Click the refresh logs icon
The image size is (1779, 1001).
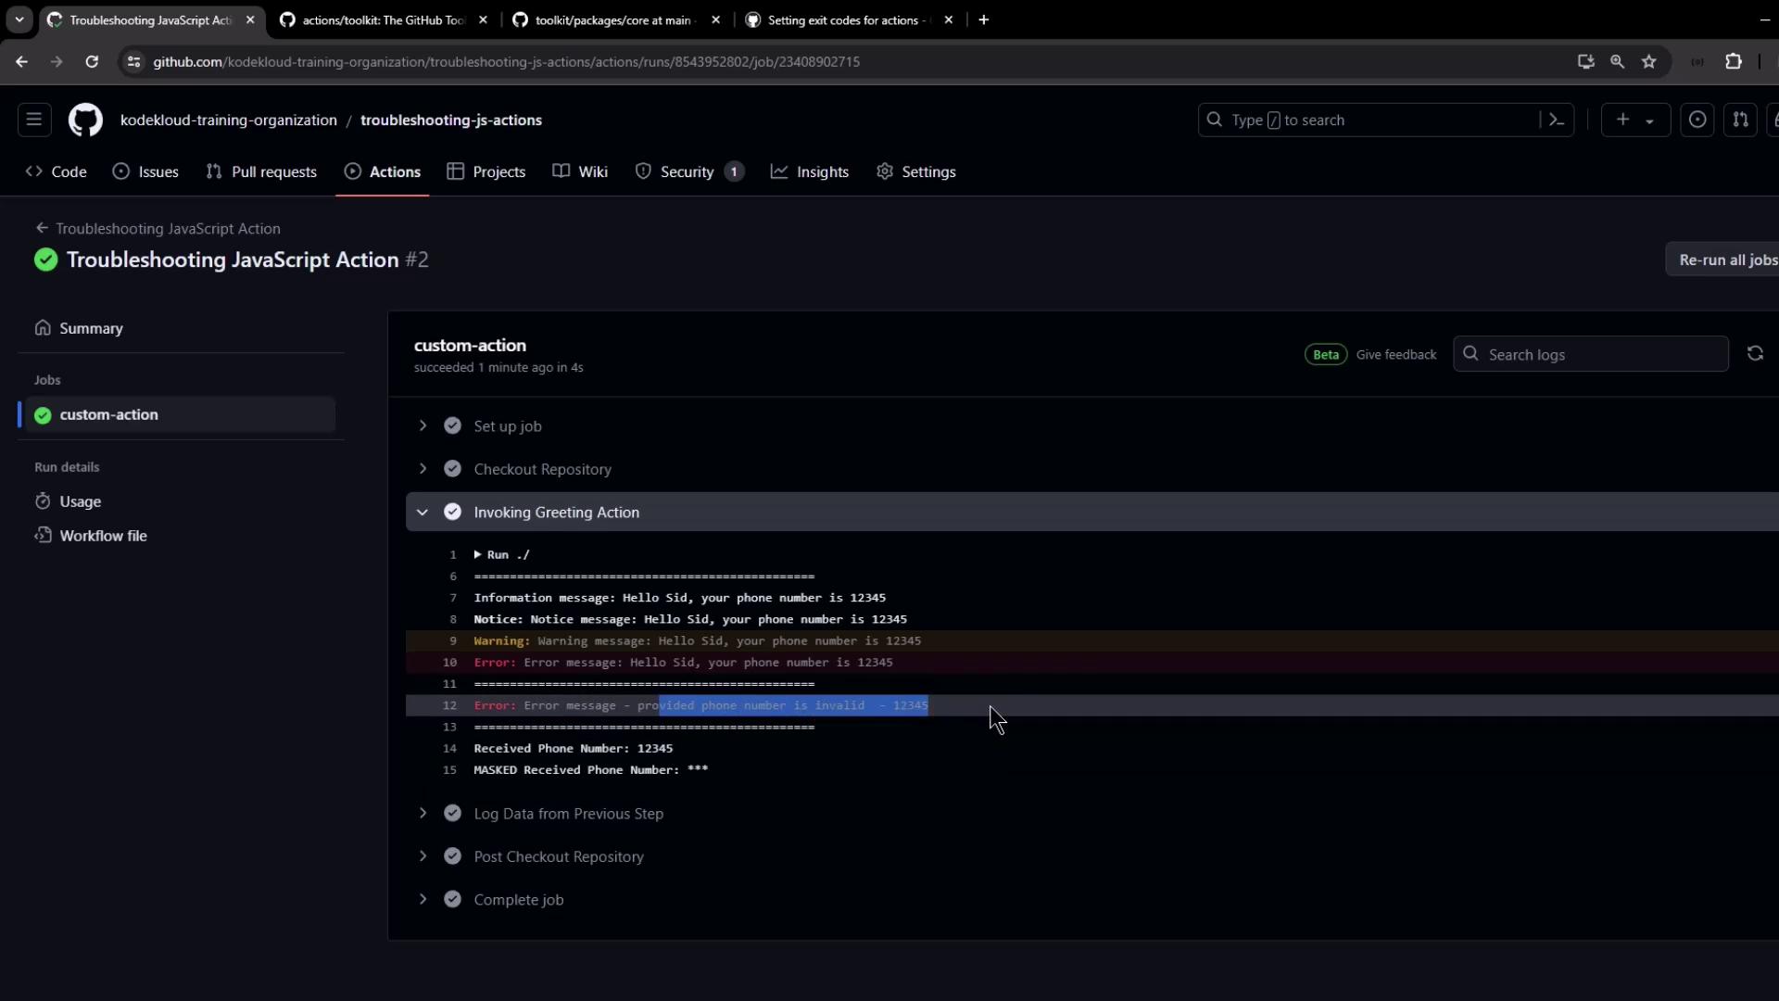point(1755,354)
